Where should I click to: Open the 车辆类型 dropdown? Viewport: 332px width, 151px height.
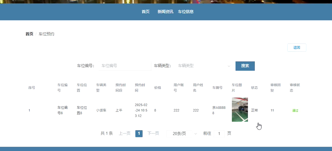(x=204, y=66)
